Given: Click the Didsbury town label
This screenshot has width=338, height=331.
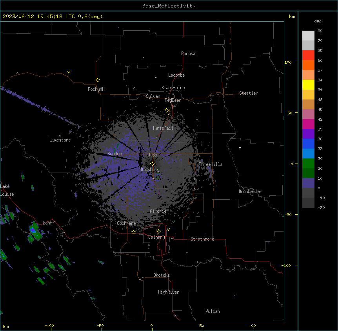Looking at the screenshot, I should point(150,169).
